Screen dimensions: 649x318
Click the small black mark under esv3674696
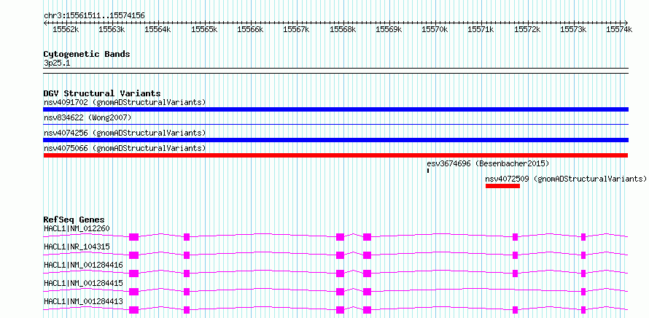tap(428, 170)
